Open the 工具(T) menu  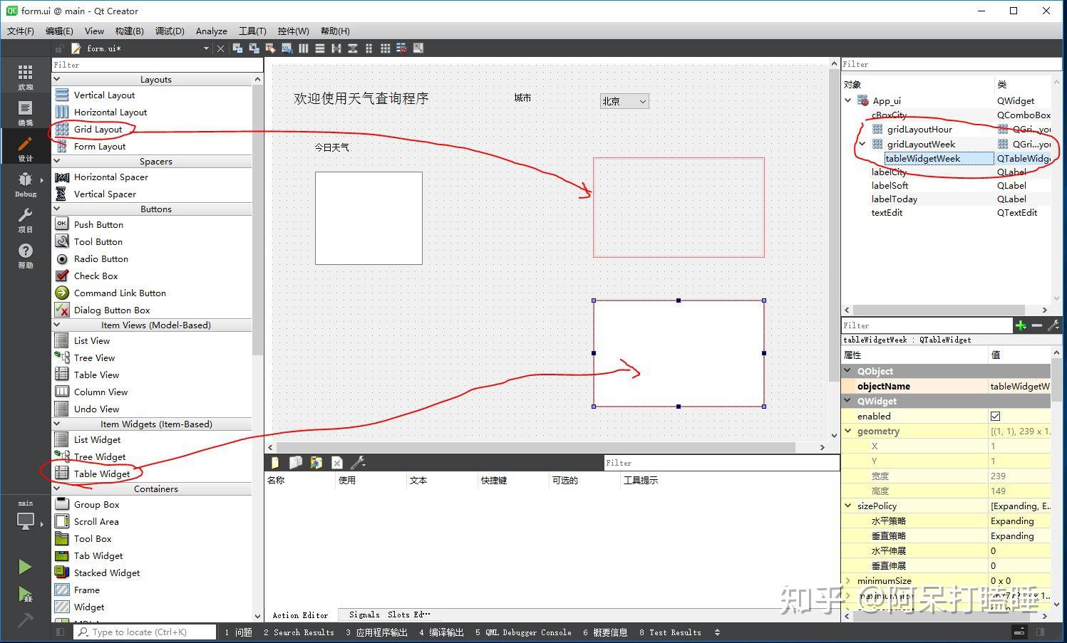click(x=252, y=31)
